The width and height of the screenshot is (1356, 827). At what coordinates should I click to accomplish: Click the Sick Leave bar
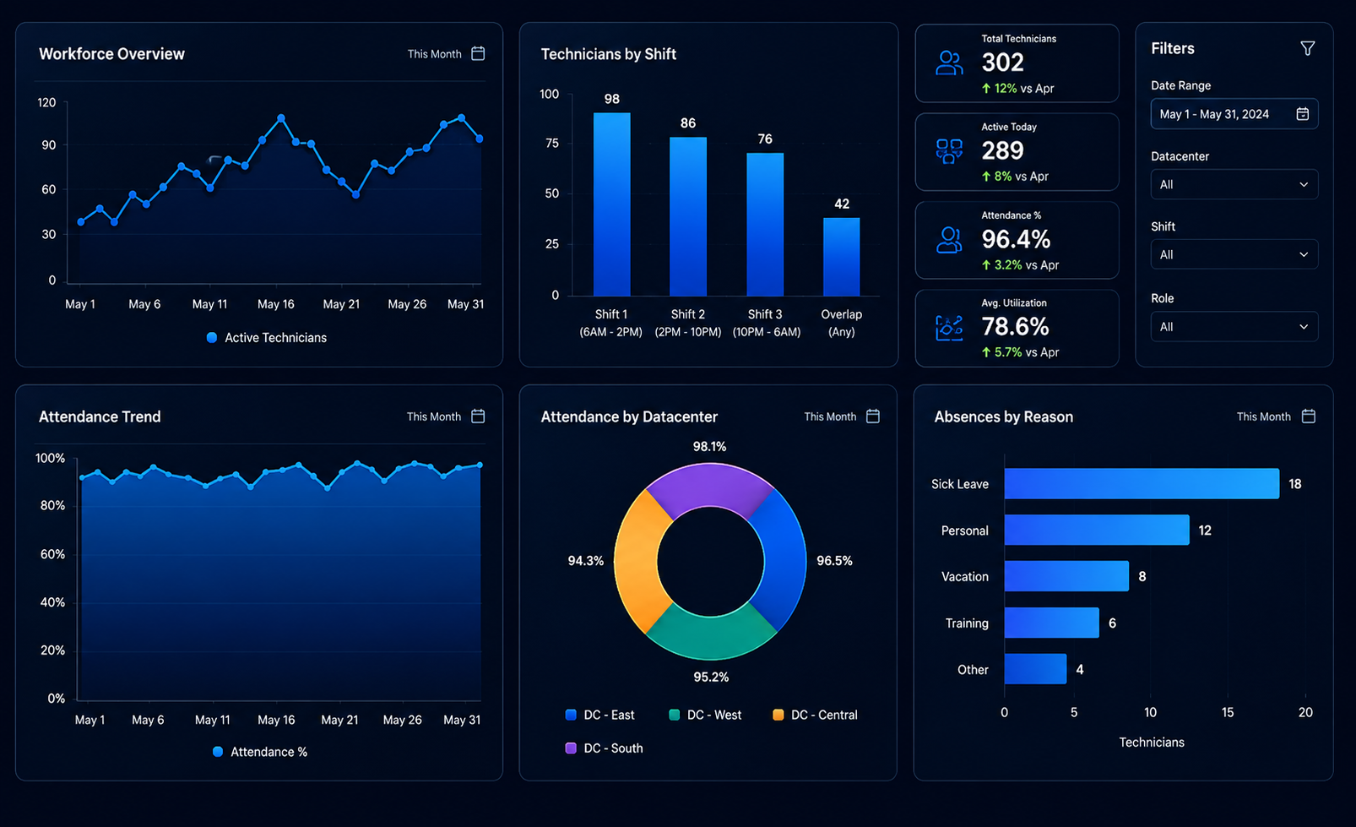(1142, 484)
